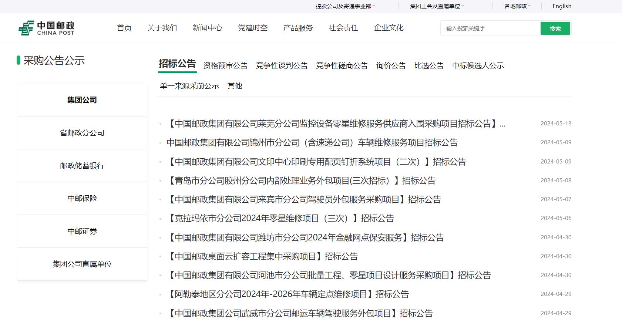Open 企业文化 menu
This screenshot has width=622, height=324.
tap(389, 28)
